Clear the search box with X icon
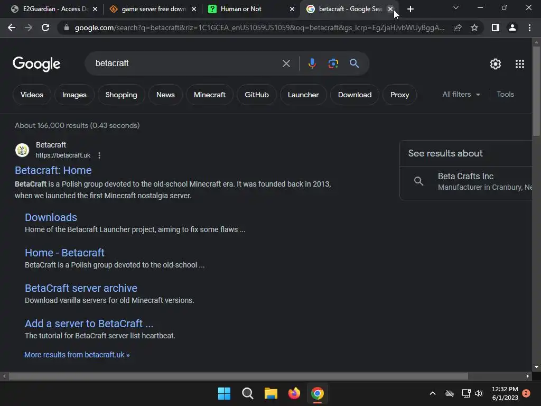Screen dimensions: 541x406 [286, 63]
